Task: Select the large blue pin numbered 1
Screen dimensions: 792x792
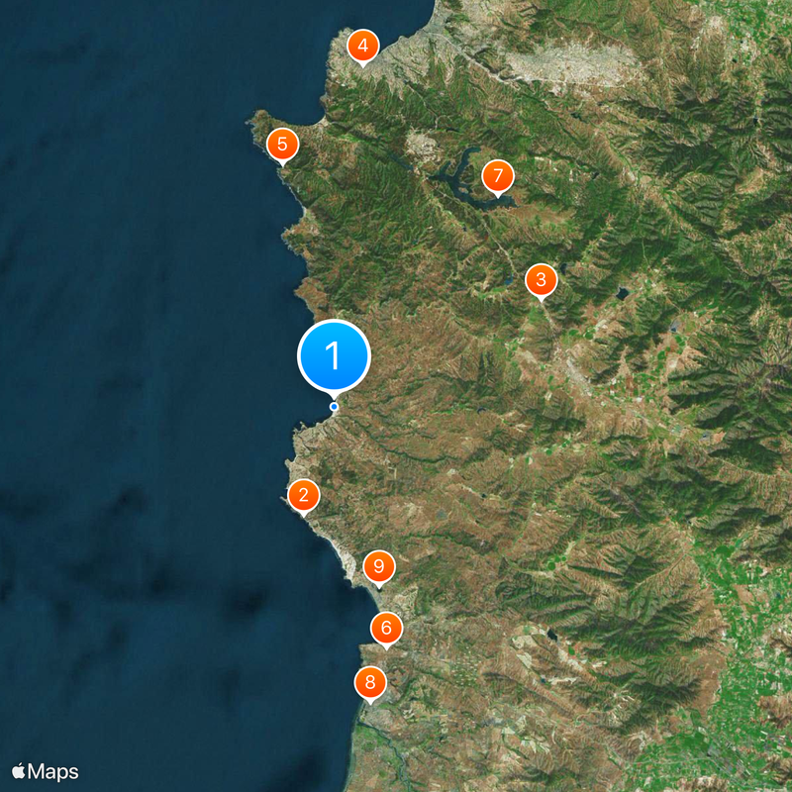Action: [x=334, y=356]
